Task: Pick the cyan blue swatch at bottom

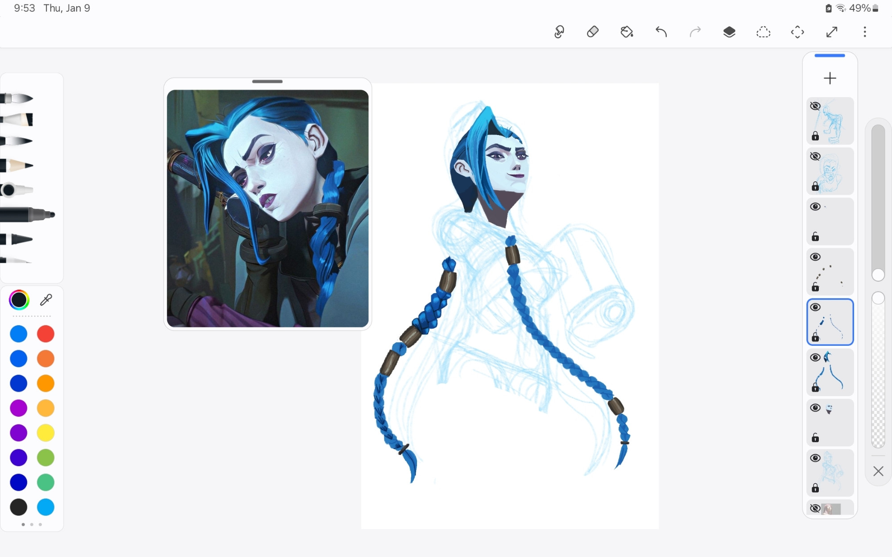Action: point(45,507)
